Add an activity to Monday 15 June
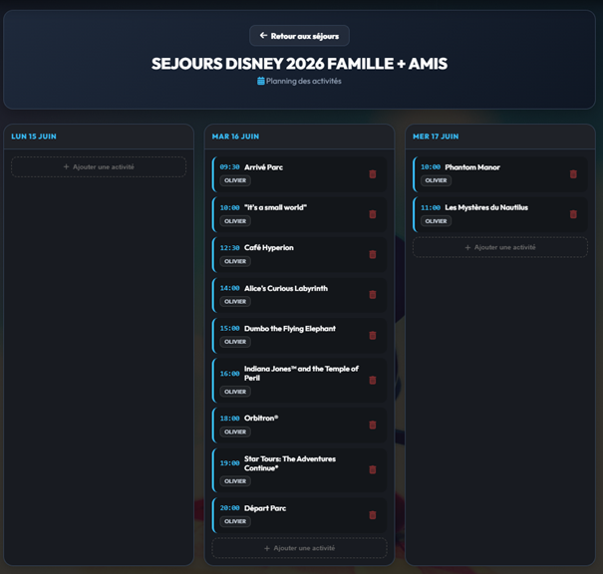 tap(99, 166)
